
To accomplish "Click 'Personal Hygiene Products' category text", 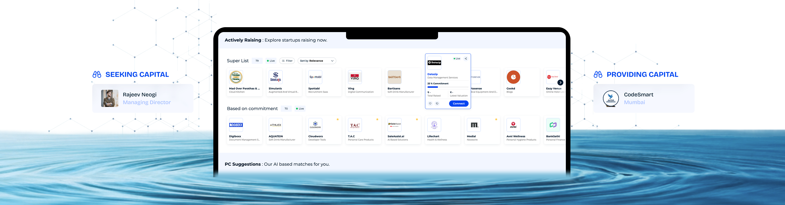I will point(521,140).
